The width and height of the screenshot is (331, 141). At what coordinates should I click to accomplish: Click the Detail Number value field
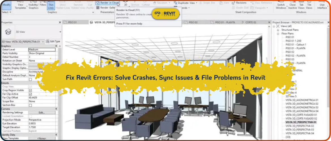click(x=42, y=57)
